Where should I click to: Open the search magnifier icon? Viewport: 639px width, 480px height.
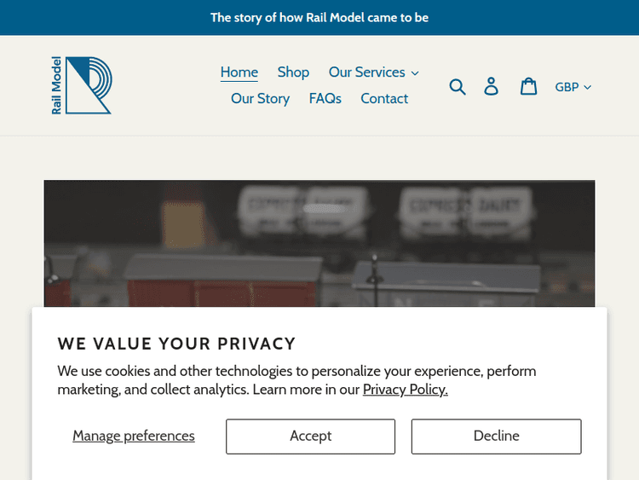pos(458,86)
